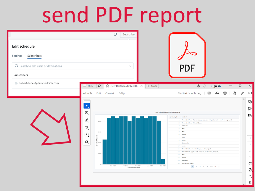Rotate the page with rotate icon
255x191 pixels.
tap(250, 163)
